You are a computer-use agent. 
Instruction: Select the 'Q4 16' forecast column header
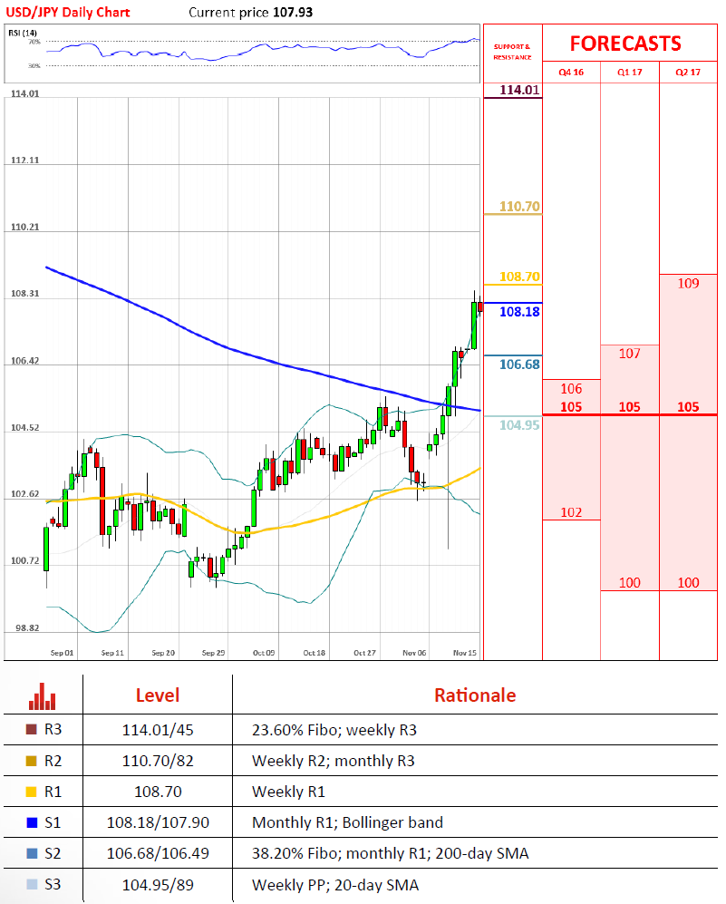point(571,72)
